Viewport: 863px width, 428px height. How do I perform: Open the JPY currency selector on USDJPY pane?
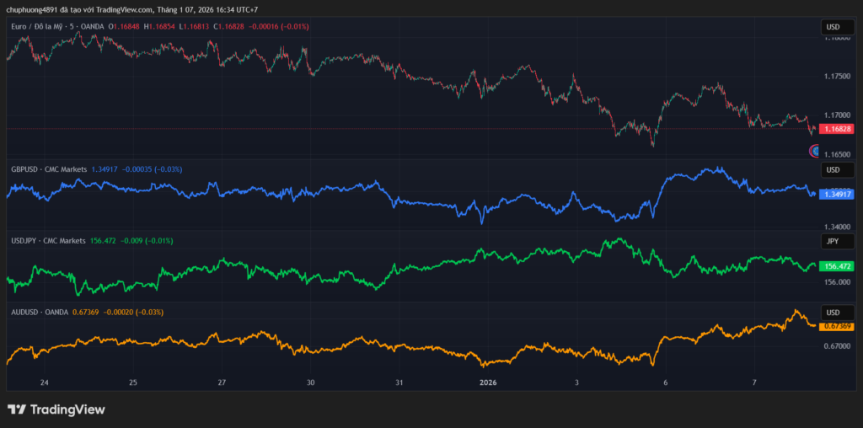coord(837,242)
